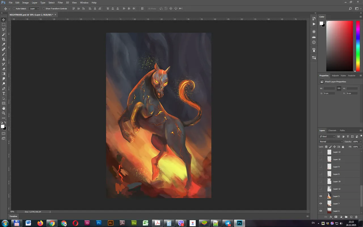The image size is (363, 227).
Task: Select the Magic Wand tool
Action: (x=4, y=34)
